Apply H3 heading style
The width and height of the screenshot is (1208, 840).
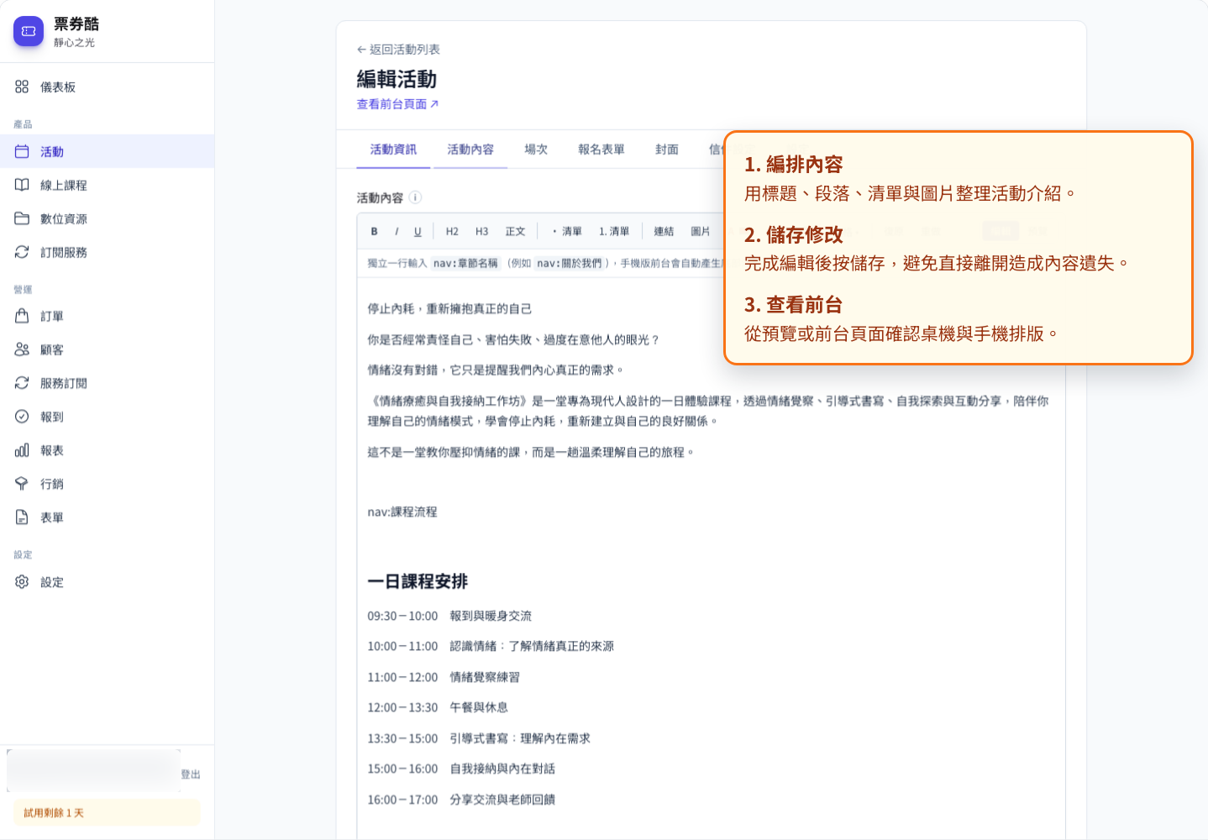point(481,231)
